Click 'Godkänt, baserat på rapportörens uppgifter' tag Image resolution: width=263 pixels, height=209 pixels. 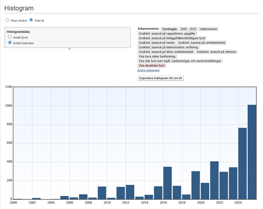167,34
